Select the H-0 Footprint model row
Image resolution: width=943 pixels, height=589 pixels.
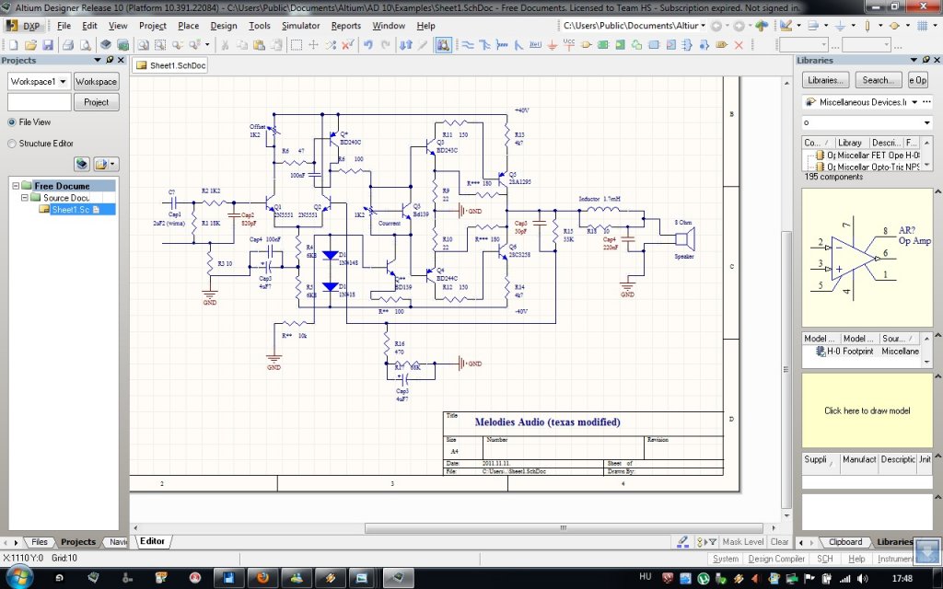pyautogui.click(x=867, y=351)
